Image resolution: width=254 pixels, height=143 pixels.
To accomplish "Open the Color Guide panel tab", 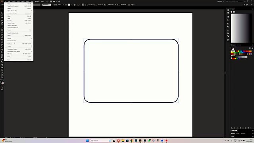I will tap(234, 130).
